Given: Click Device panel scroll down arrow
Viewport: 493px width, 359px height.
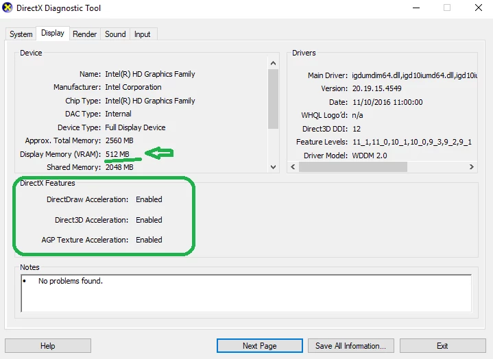Looking at the screenshot, I should click(x=273, y=166).
